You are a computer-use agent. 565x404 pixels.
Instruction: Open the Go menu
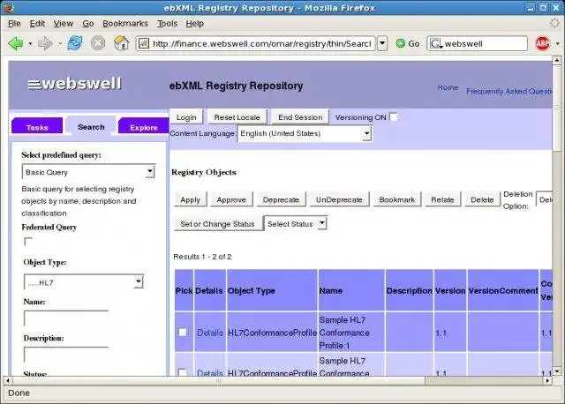(88, 24)
